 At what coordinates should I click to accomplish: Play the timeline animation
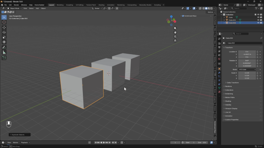click(104, 143)
